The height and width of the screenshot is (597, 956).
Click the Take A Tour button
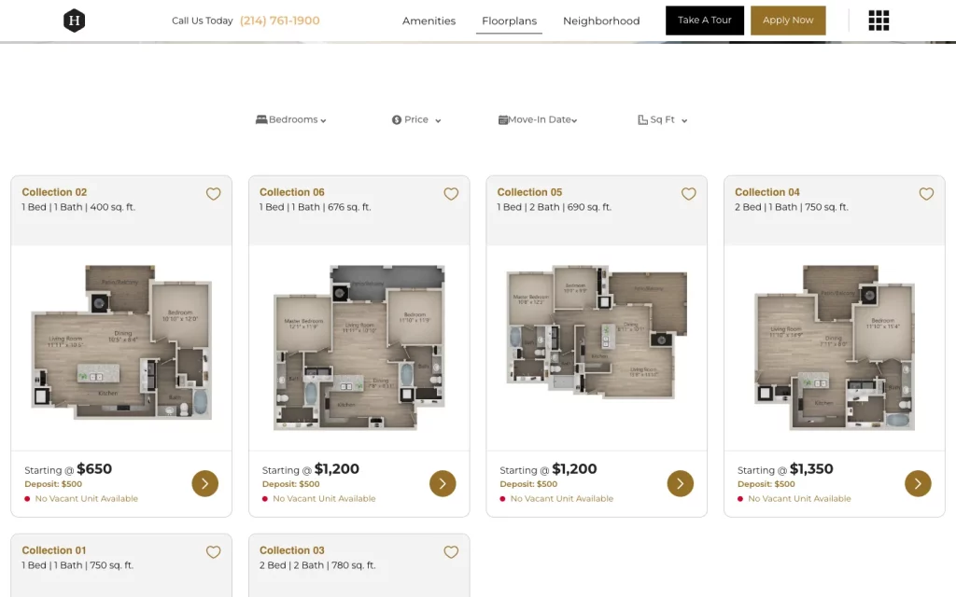pos(705,21)
